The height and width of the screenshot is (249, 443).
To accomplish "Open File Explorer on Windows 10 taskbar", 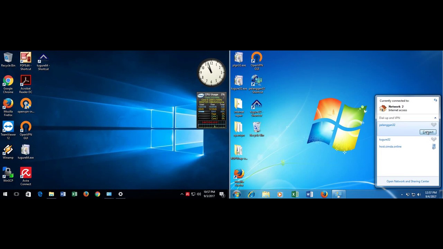I will [x=51, y=194].
